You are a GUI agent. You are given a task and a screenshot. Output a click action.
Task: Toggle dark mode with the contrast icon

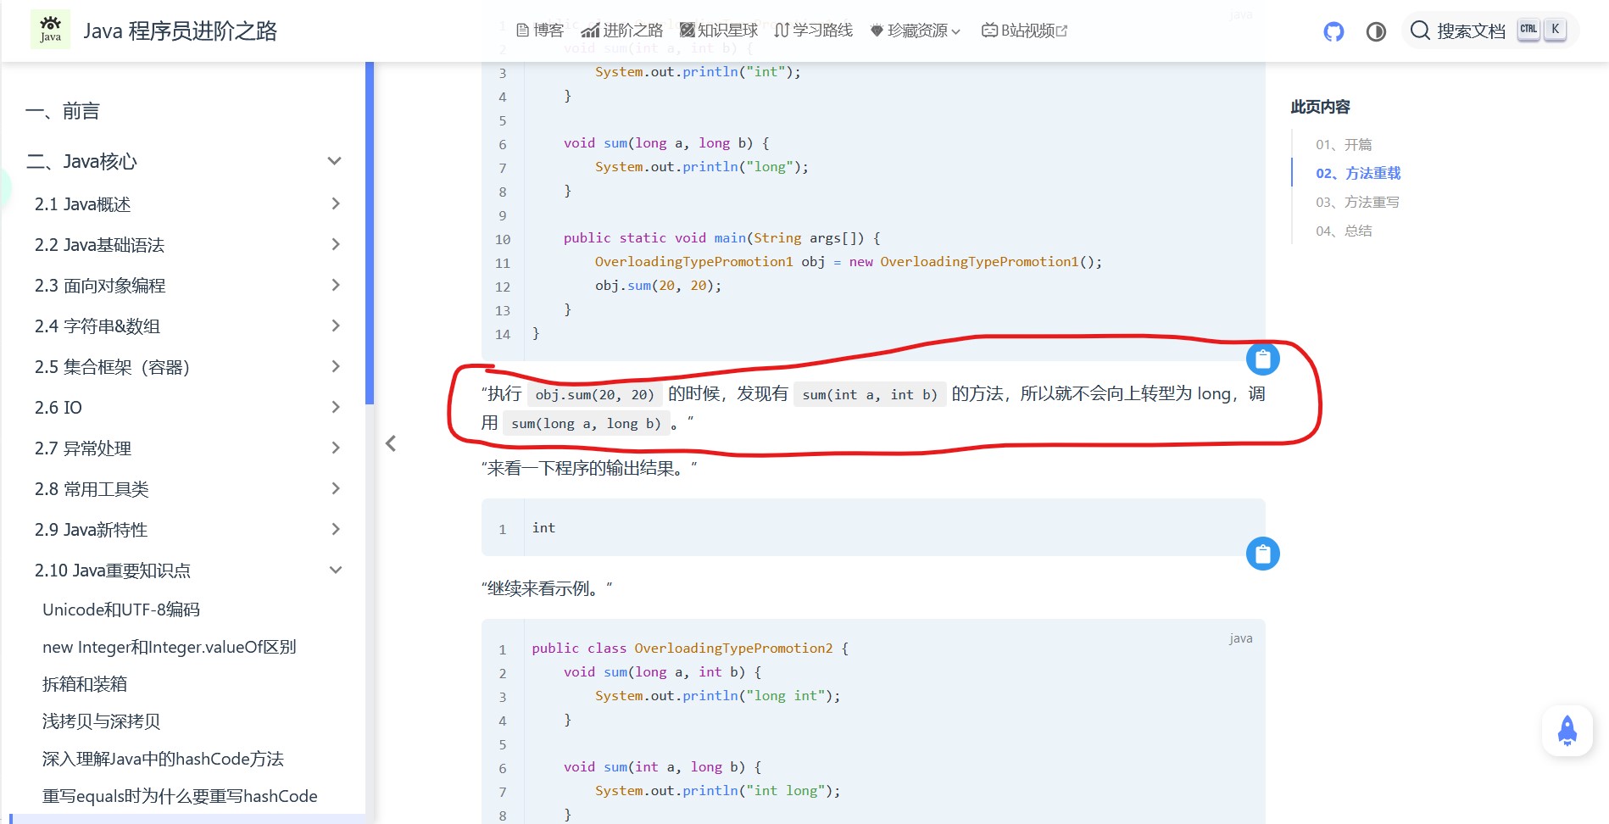point(1376,31)
